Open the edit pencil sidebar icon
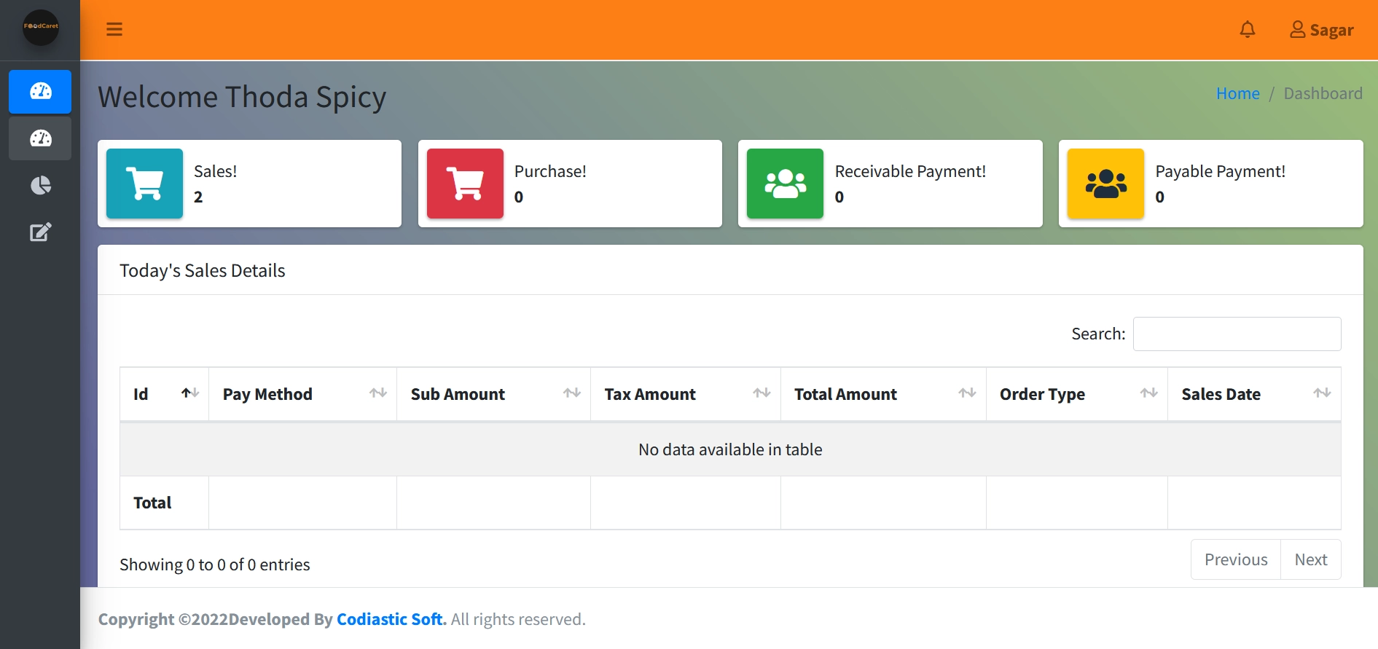This screenshot has width=1378, height=649. [40, 232]
